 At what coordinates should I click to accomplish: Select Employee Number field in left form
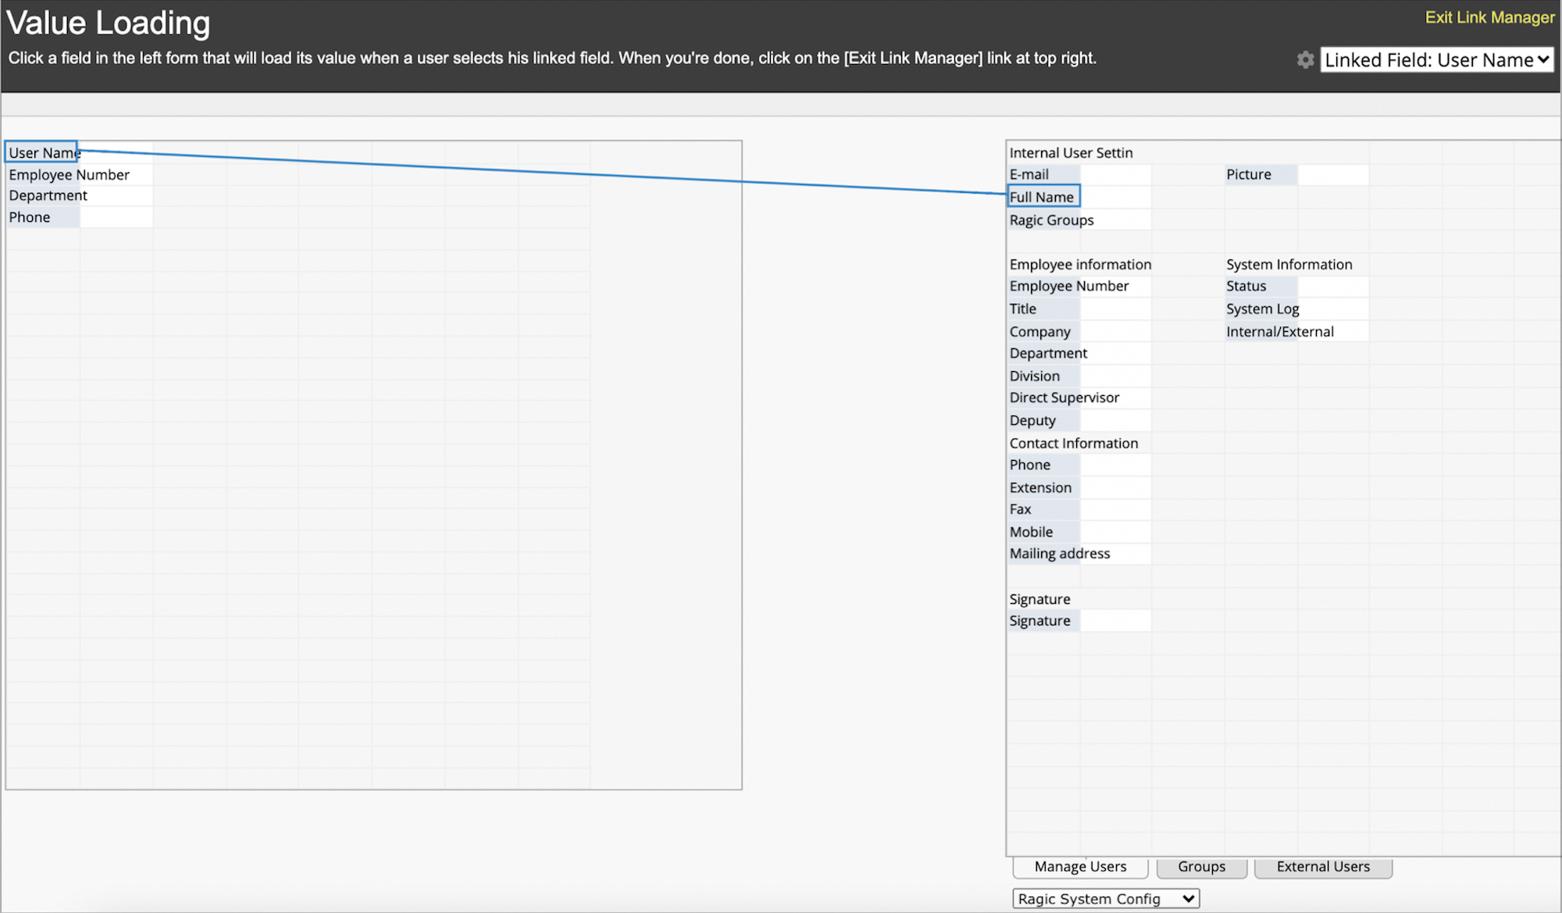click(x=69, y=175)
